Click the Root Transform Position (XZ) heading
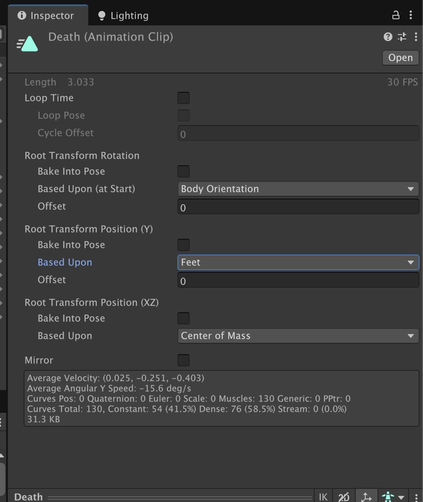 point(91,303)
